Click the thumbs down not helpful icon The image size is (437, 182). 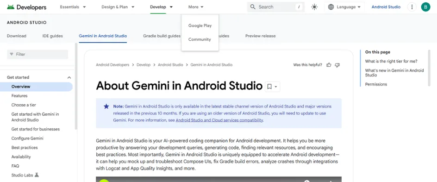(x=337, y=65)
